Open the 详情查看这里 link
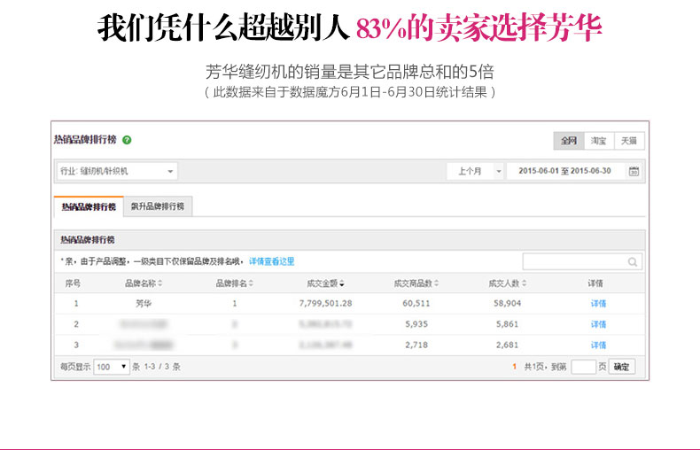 point(271,261)
